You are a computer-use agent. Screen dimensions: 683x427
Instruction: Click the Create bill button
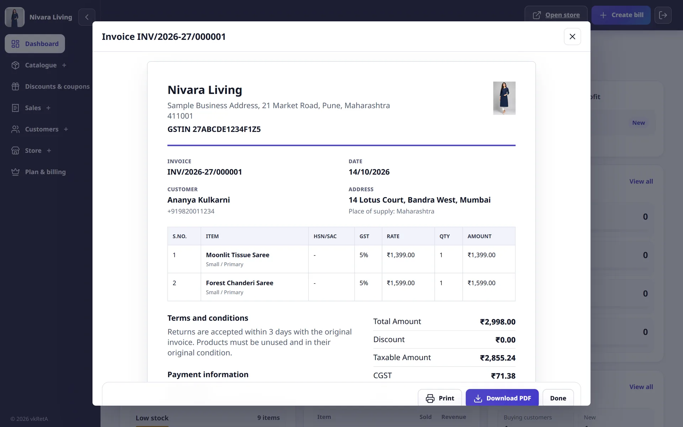tap(621, 15)
